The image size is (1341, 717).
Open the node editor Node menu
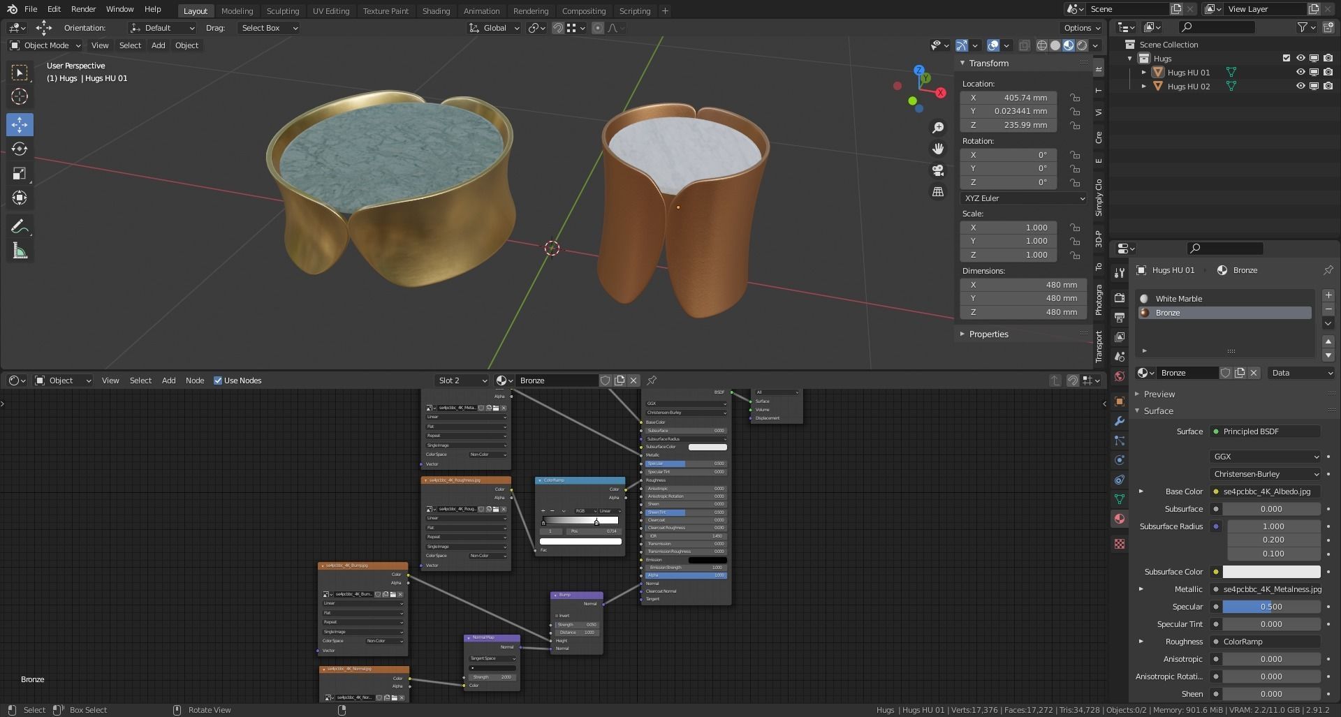[195, 380]
